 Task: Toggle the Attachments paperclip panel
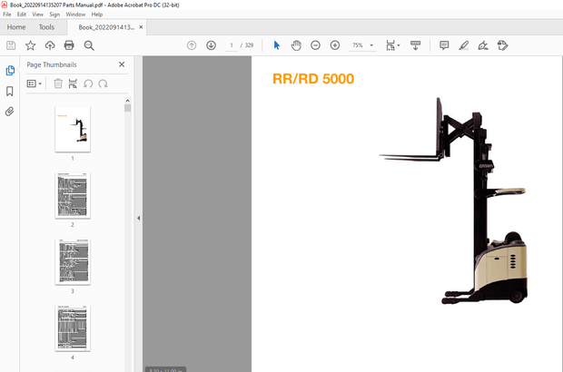tap(10, 112)
